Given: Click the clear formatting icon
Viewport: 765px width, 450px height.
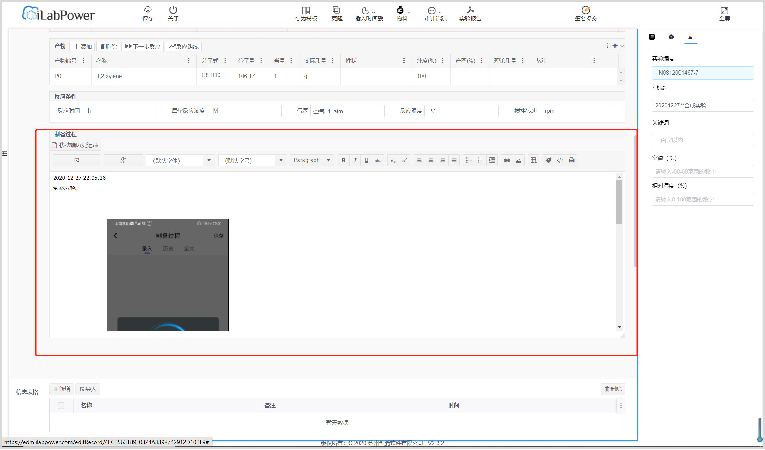Looking at the screenshot, I should coord(548,161).
